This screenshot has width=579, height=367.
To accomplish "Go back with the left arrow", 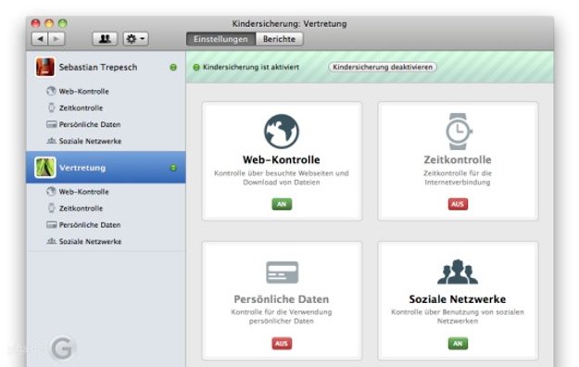I will tap(40, 39).
